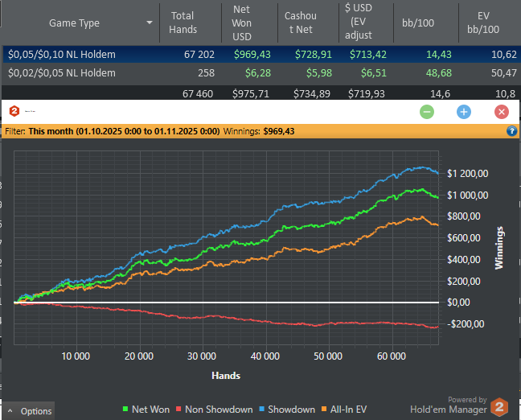
Task: Toggle the All-In EV legend series
Action: pyautogui.click(x=344, y=409)
